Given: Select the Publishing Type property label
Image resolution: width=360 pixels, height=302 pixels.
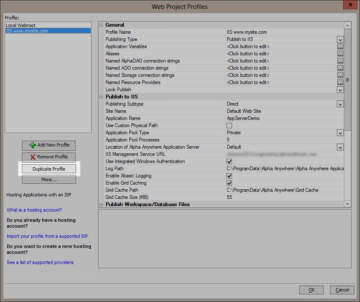Looking at the screenshot, I should point(121,39).
